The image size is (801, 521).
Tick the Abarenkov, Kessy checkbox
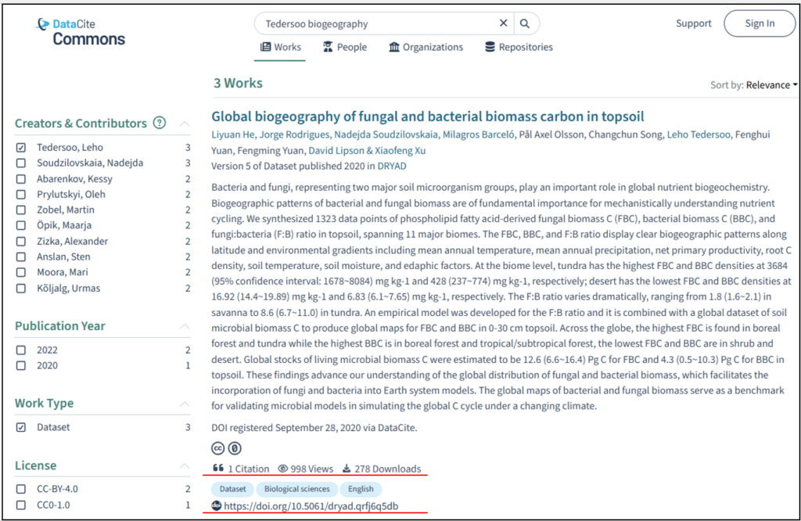[21, 179]
